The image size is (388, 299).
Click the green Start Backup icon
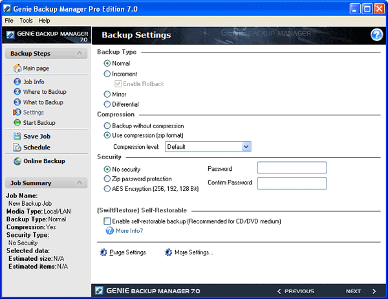(17, 122)
